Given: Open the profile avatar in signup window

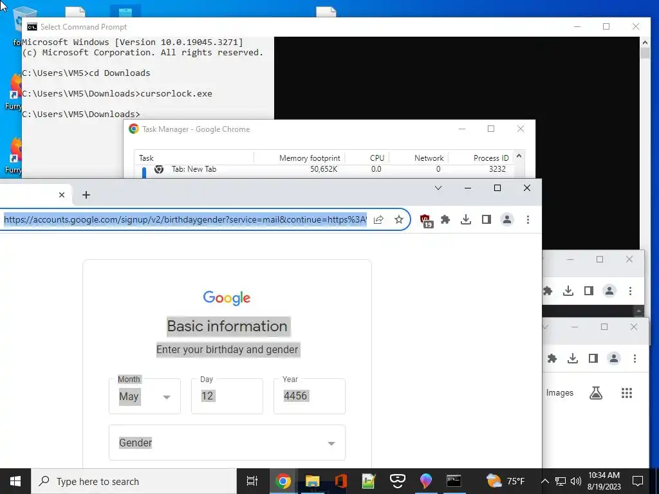Looking at the screenshot, I should (507, 220).
